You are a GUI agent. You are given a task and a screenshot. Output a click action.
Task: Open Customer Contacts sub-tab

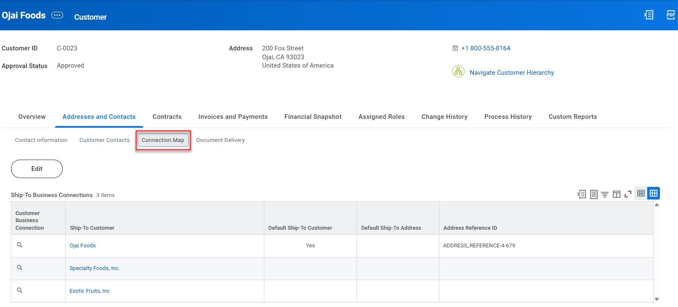pos(104,140)
